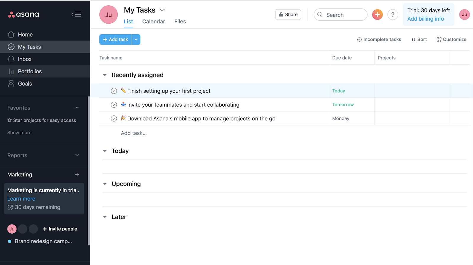
Task: Click the Due date column header
Action: click(342, 58)
